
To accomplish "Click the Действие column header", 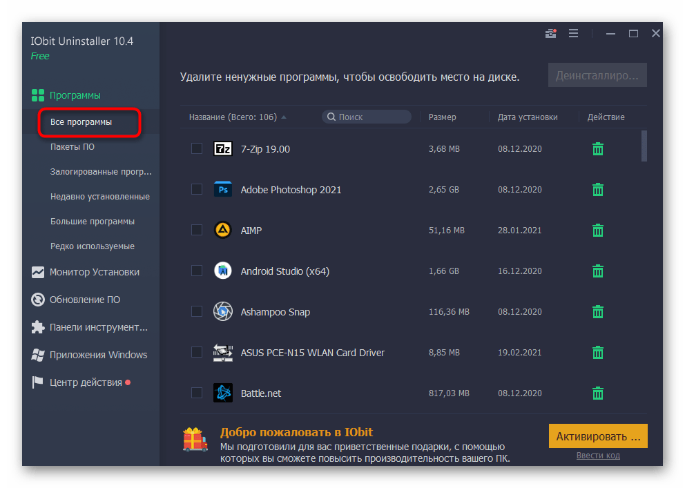I will (606, 117).
